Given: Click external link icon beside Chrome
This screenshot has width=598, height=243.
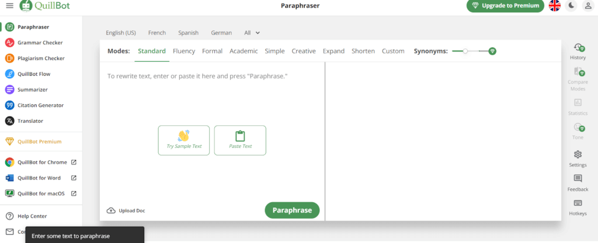Looking at the screenshot, I should coord(74,163).
